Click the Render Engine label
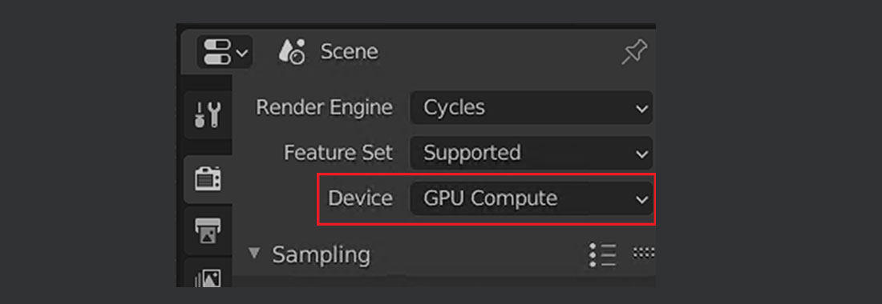Image resolution: width=882 pixels, height=304 pixels. click(324, 107)
